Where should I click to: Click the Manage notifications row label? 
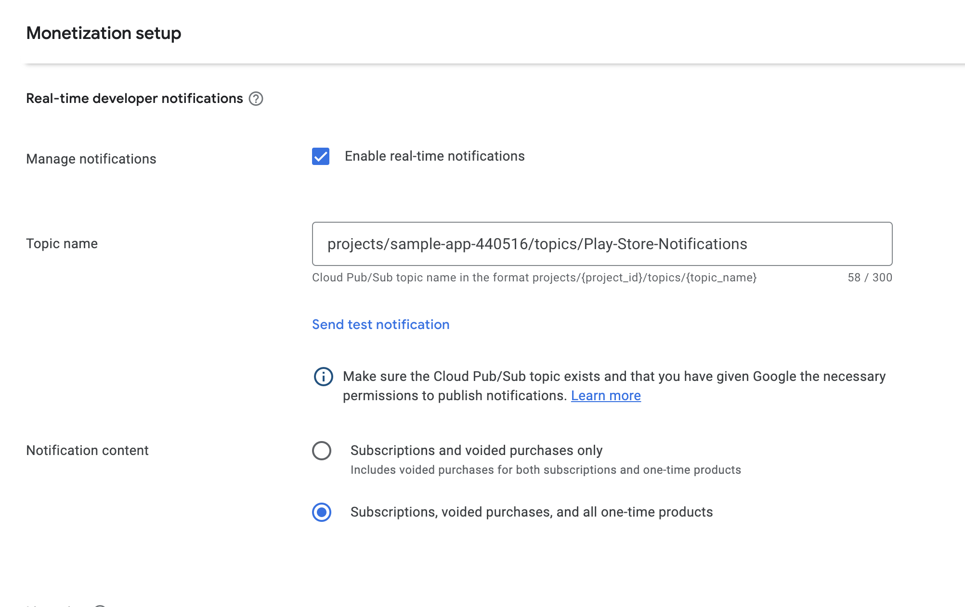point(91,159)
